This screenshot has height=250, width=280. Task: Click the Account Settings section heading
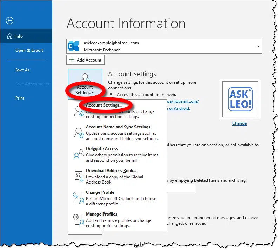tap(132, 74)
